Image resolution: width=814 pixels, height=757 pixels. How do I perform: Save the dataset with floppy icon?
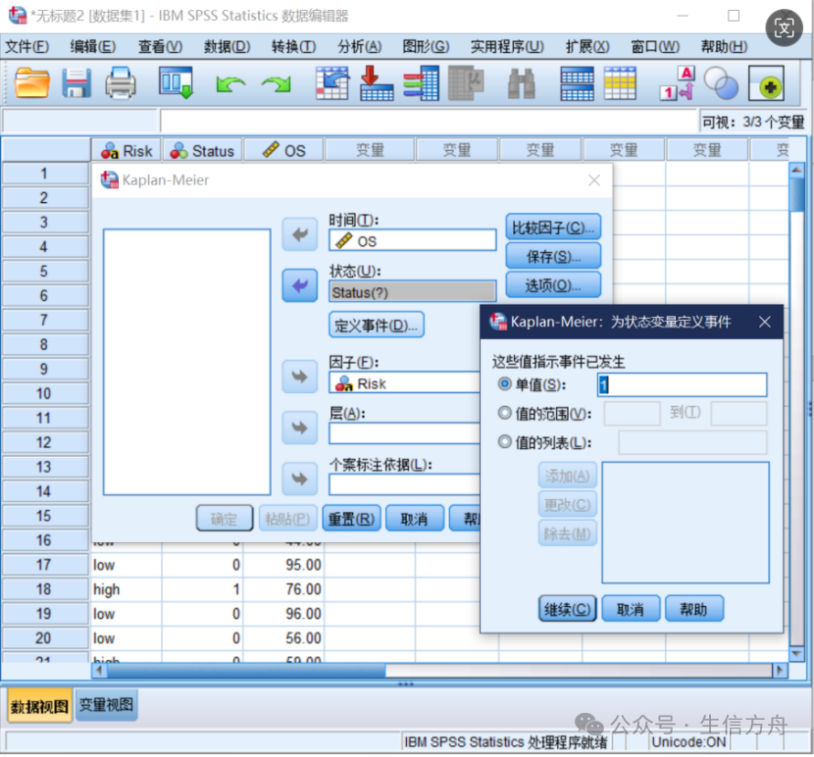click(76, 83)
